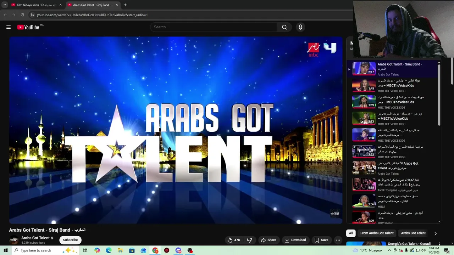Focus the YouTube search field

[214, 27]
